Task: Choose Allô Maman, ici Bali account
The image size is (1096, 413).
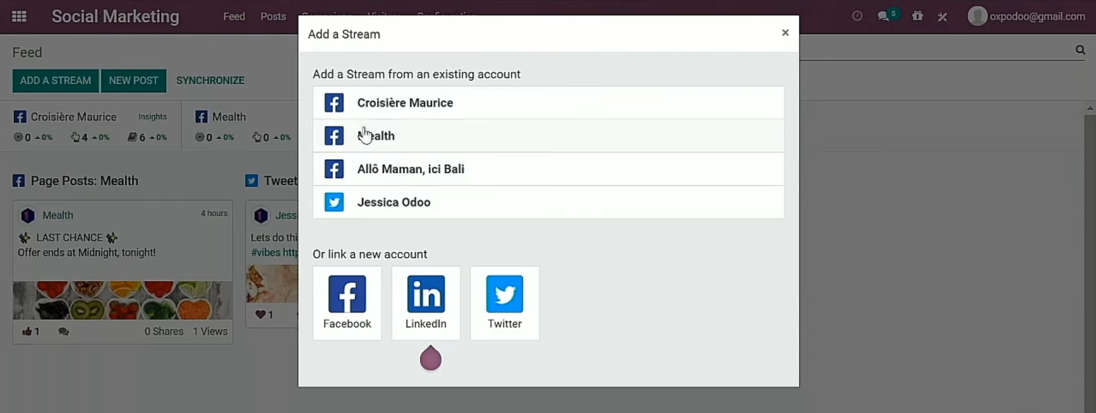Action: click(x=548, y=169)
